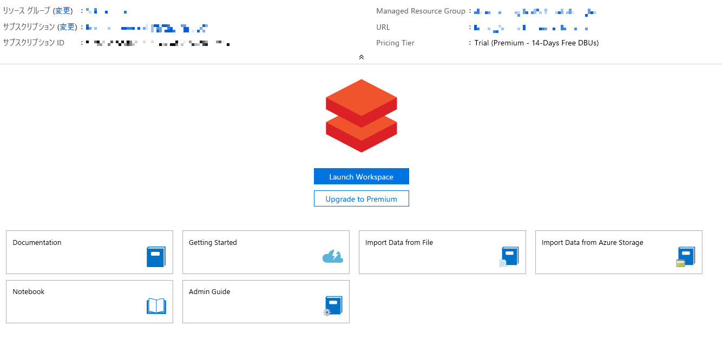Click the gear book icon on Admin Guide tile
The width and height of the screenshot is (722, 346).
tap(333, 306)
